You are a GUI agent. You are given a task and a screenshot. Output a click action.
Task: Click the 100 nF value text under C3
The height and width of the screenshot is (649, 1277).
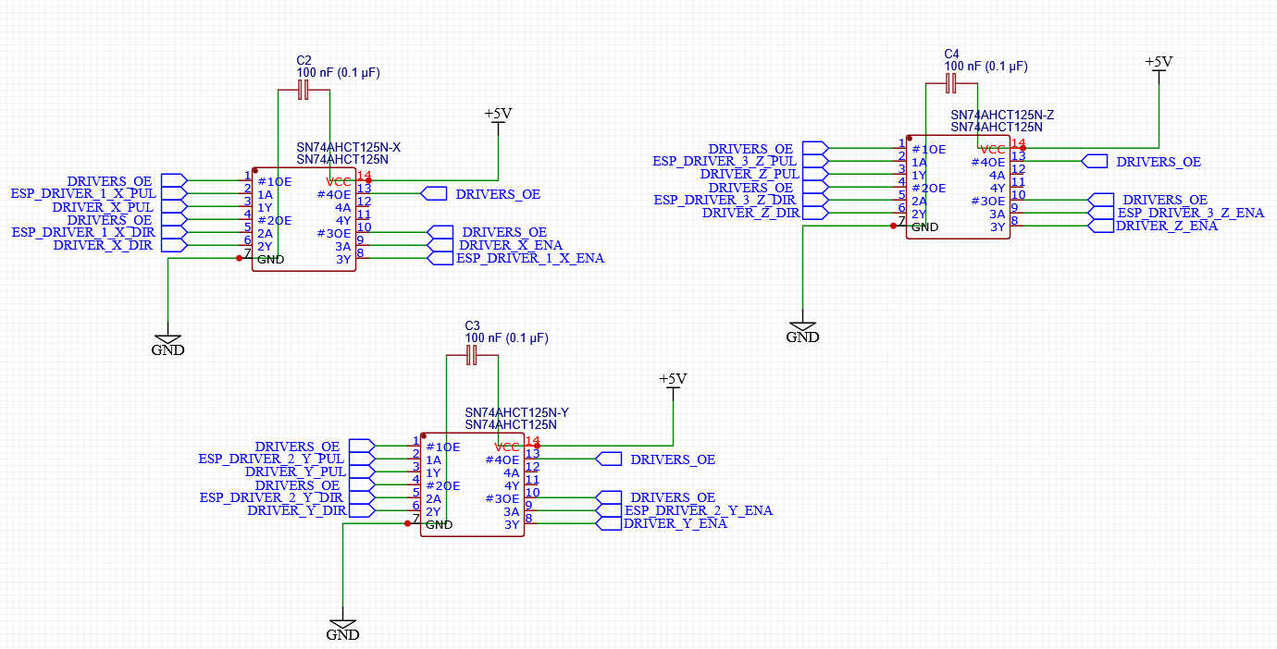pyautogui.click(x=506, y=338)
